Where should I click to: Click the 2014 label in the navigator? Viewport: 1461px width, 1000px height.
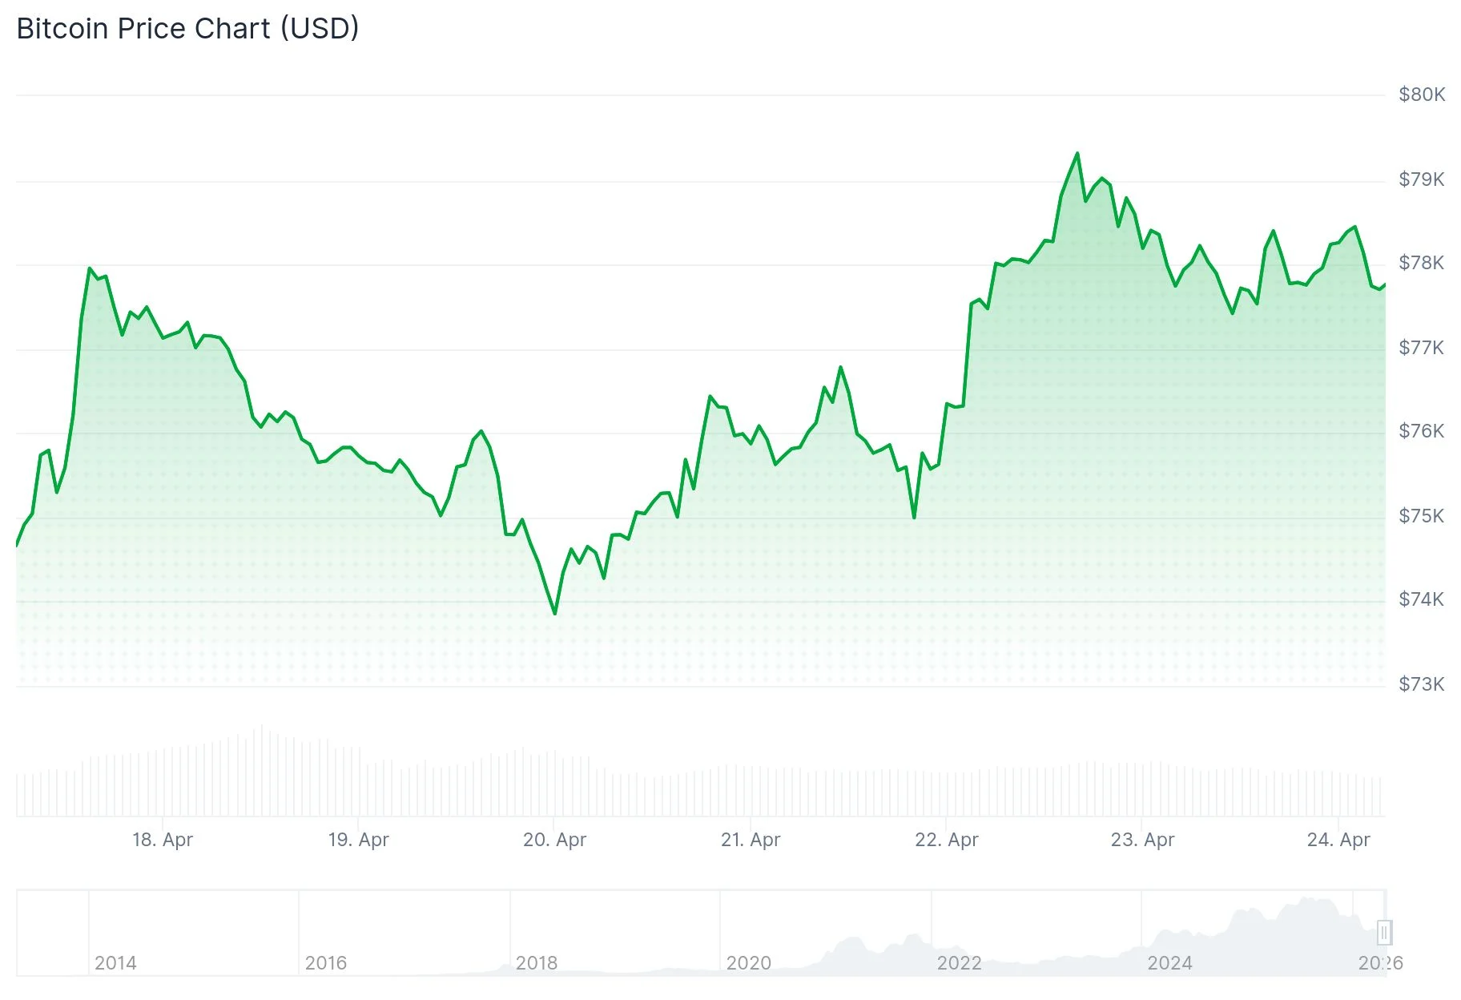point(115,962)
